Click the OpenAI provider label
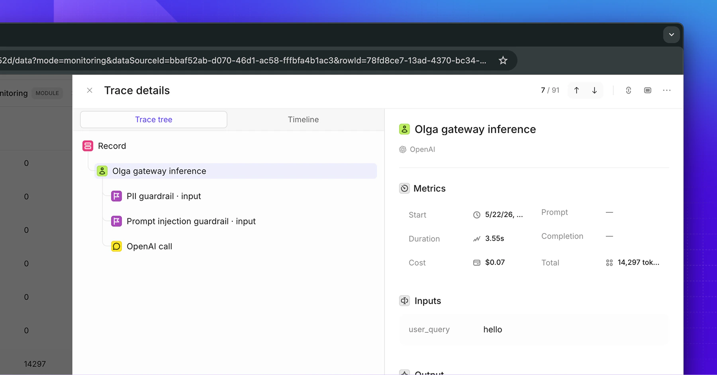Image resolution: width=717 pixels, height=375 pixels. 422,149
